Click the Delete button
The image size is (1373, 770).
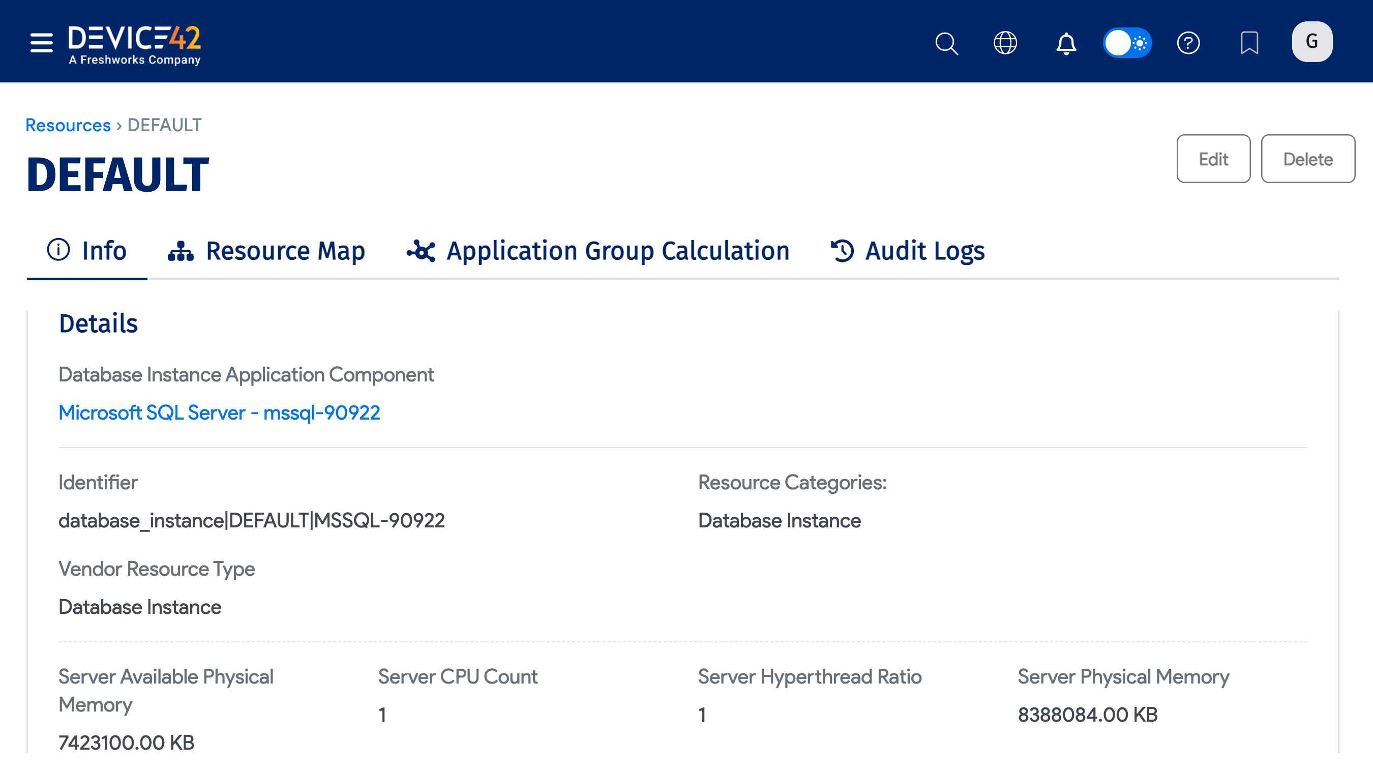1307,159
